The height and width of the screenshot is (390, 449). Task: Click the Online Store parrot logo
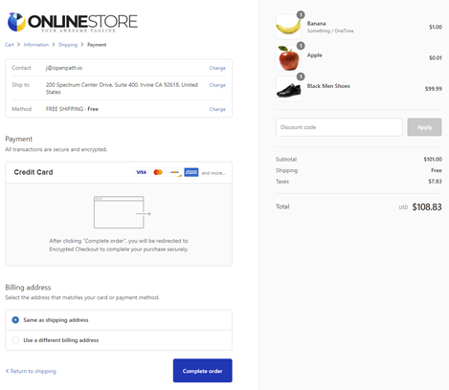[16, 22]
